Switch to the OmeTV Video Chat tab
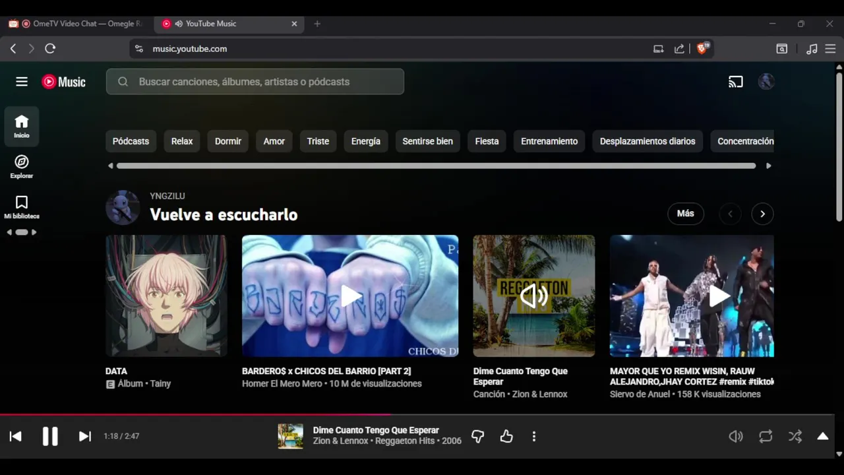The image size is (844, 475). pos(77,24)
